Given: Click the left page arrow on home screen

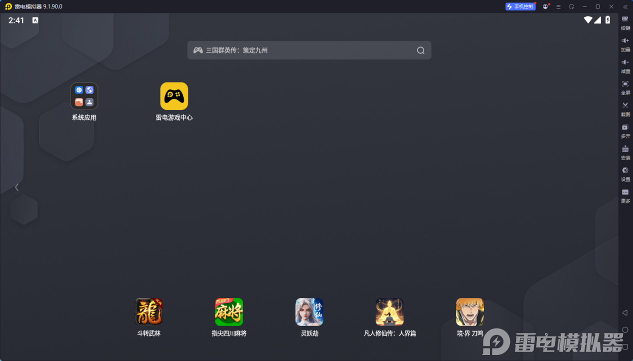Looking at the screenshot, I should pyautogui.click(x=16, y=187).
